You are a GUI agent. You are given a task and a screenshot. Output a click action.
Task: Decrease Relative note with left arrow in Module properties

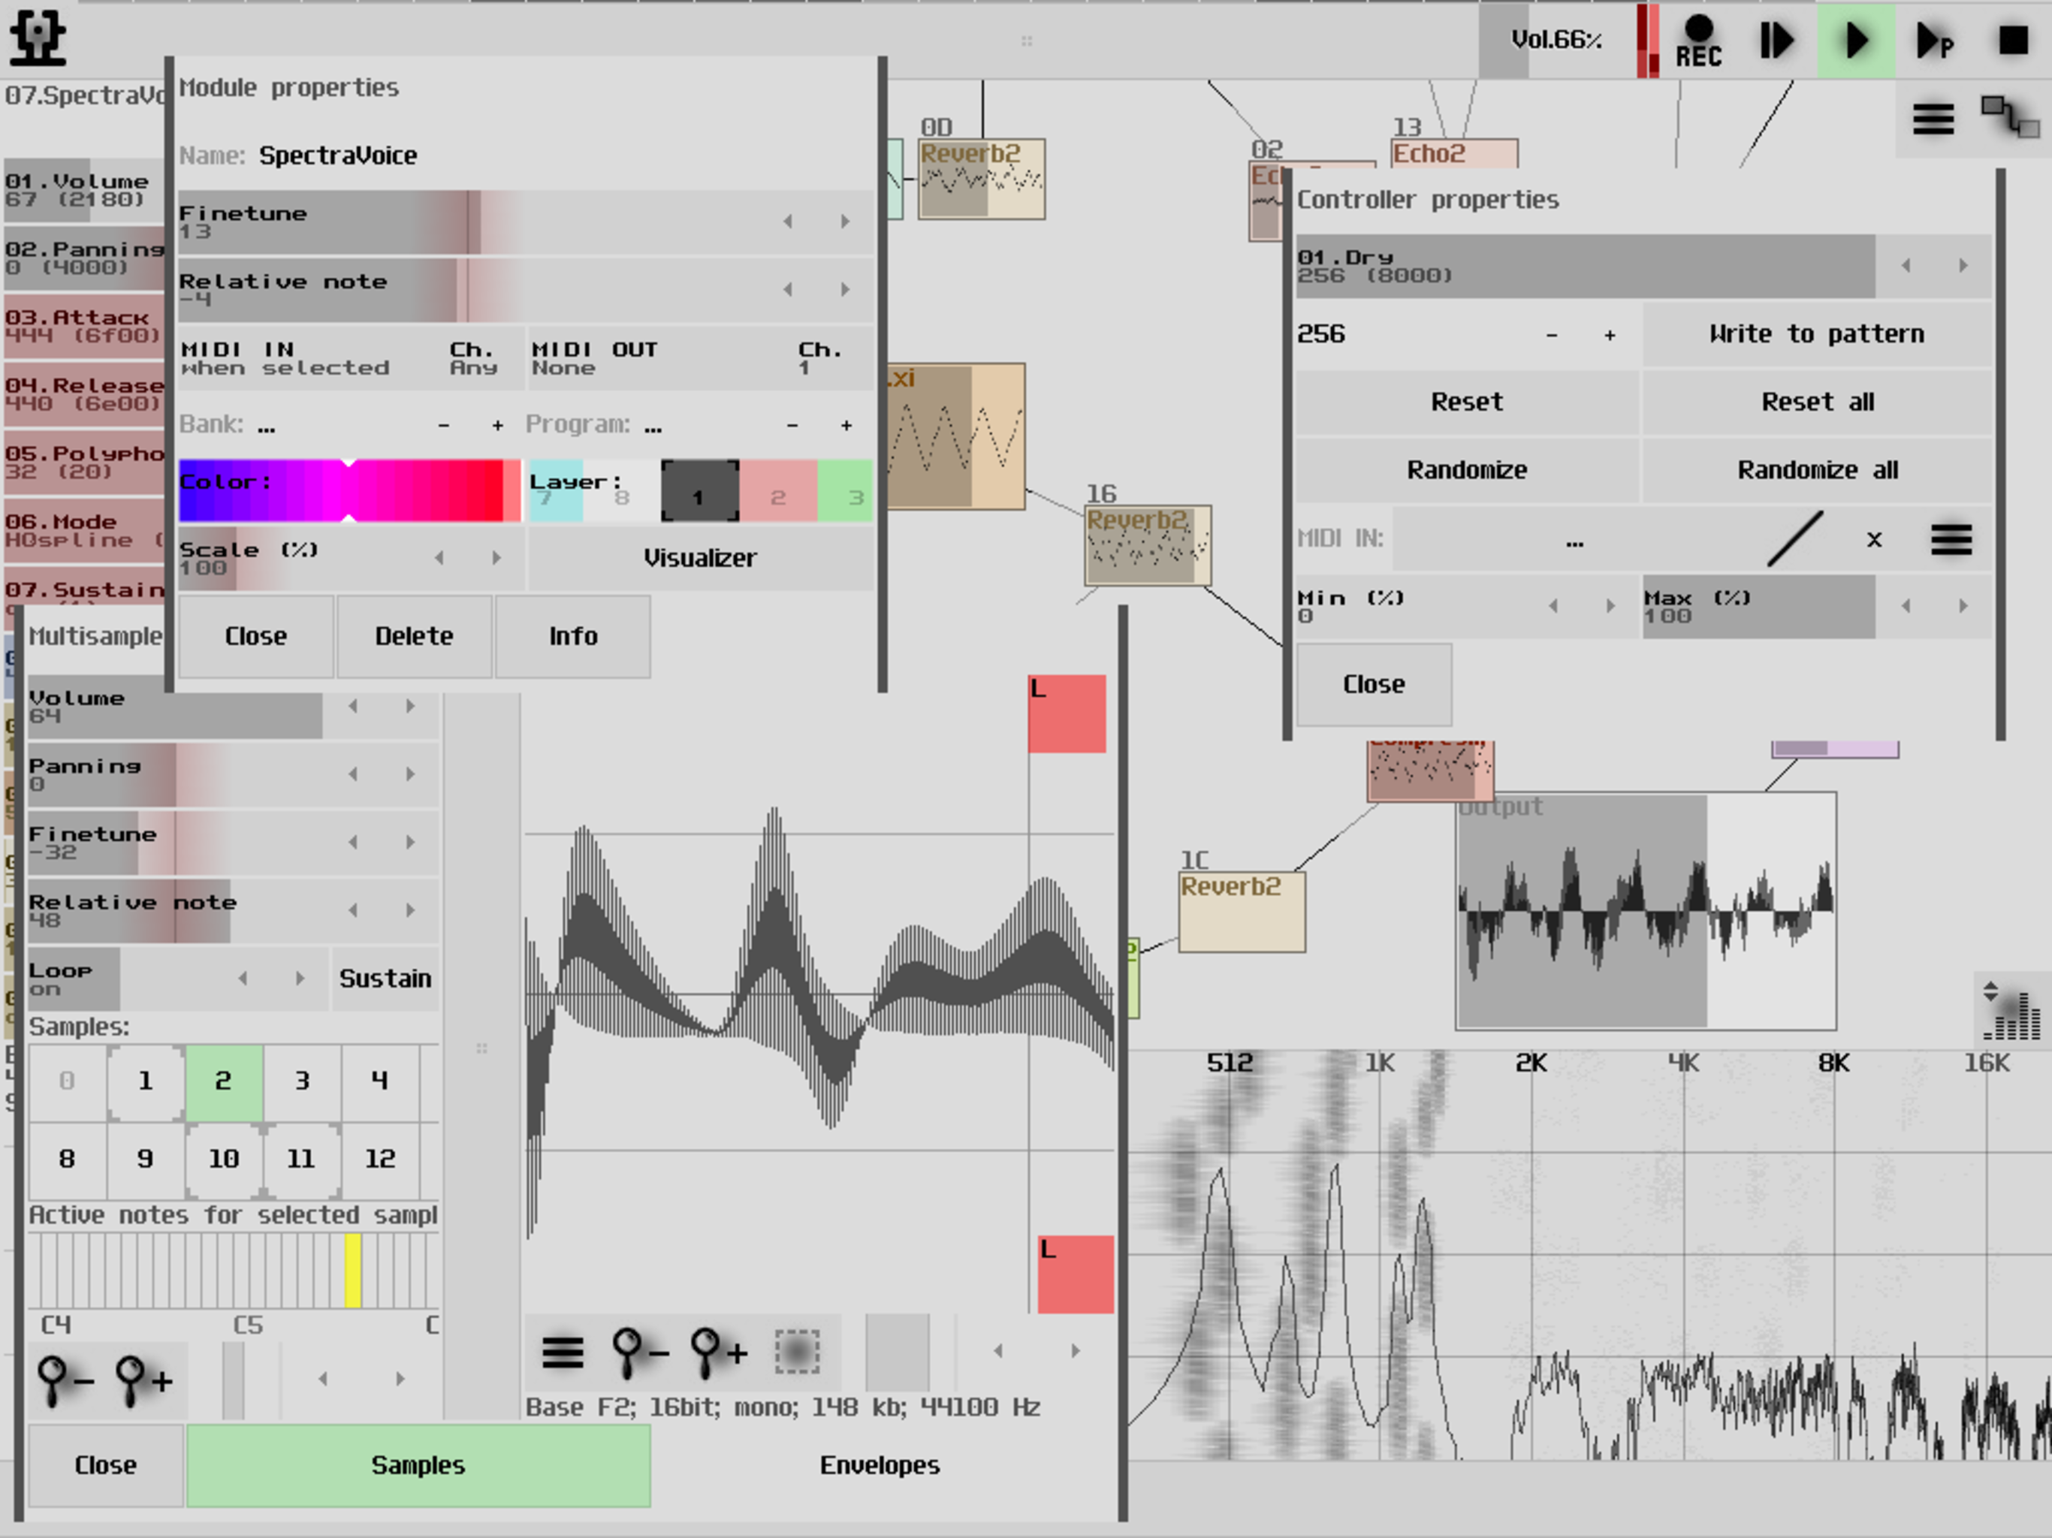[788, 289]
